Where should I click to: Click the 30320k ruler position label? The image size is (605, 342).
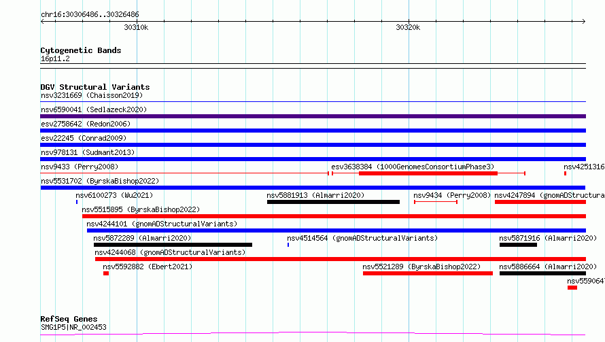pyautogui.click(x=408, y=28)
